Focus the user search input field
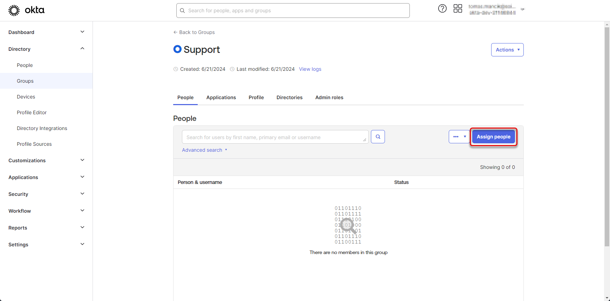 click(x=273, y=137)
